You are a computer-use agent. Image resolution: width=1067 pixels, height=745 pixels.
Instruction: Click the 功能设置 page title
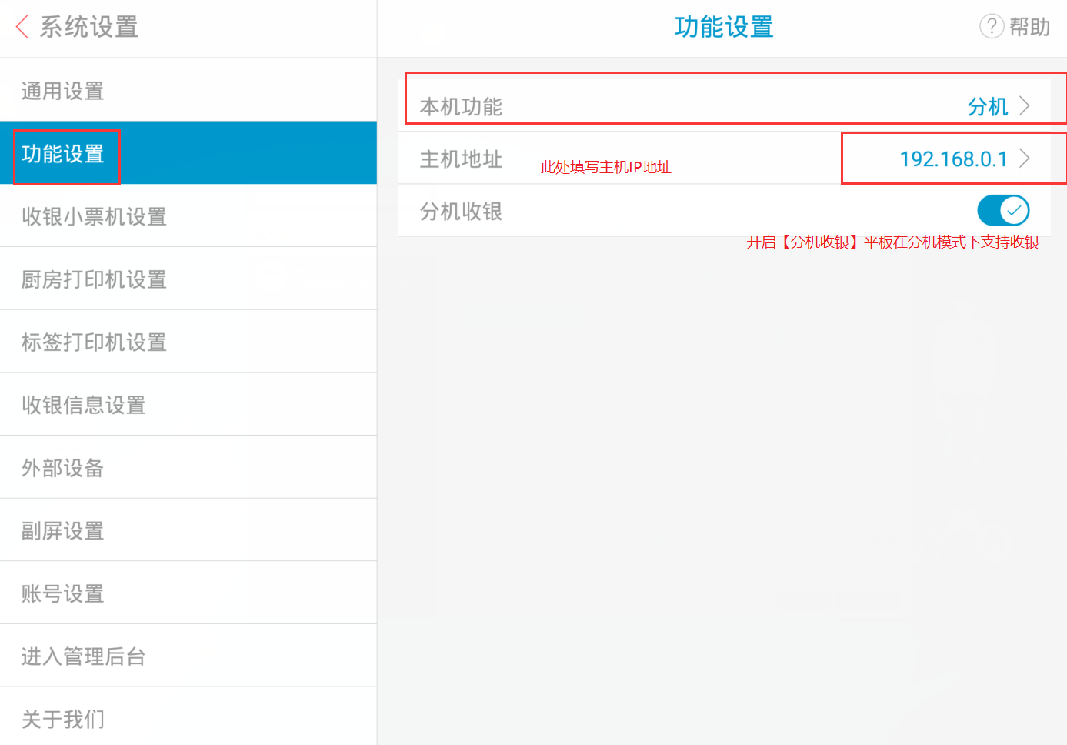pos(724,27)
